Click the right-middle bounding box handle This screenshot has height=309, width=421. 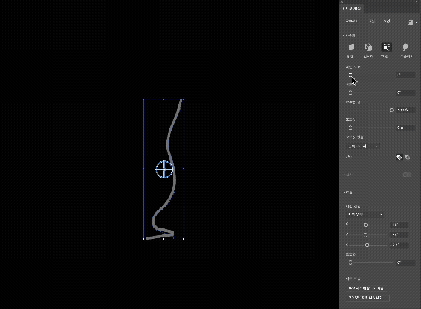pyautogui.click(x=184, y=169)
